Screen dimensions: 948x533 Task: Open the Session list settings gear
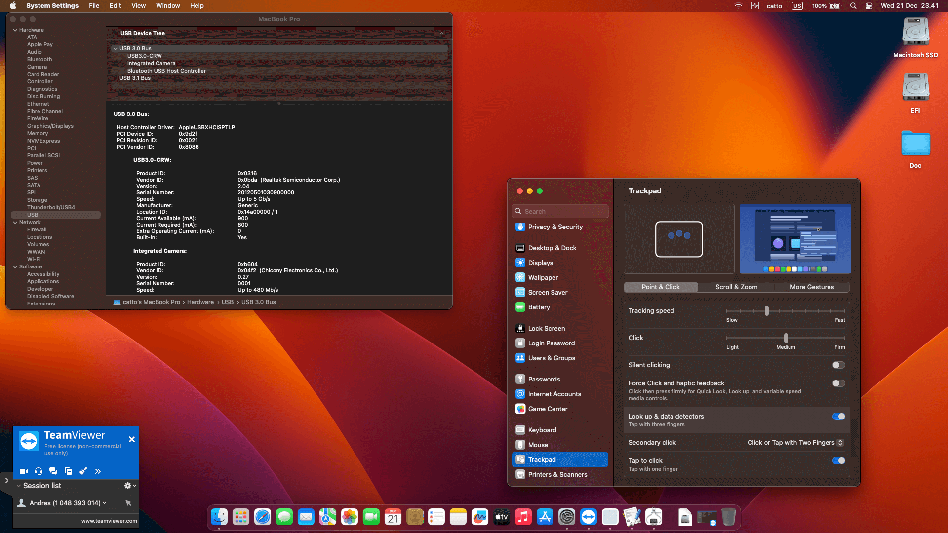point(127,486)
